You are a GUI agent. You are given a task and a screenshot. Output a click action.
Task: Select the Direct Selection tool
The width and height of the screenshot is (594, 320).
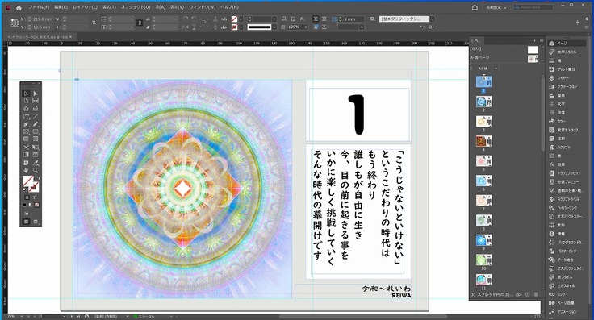[36, 94]
